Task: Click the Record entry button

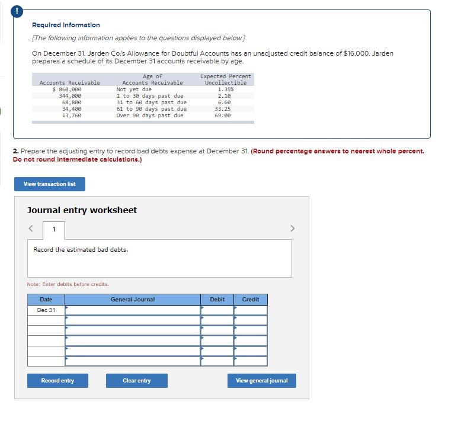Action: [x=57, y=380]
